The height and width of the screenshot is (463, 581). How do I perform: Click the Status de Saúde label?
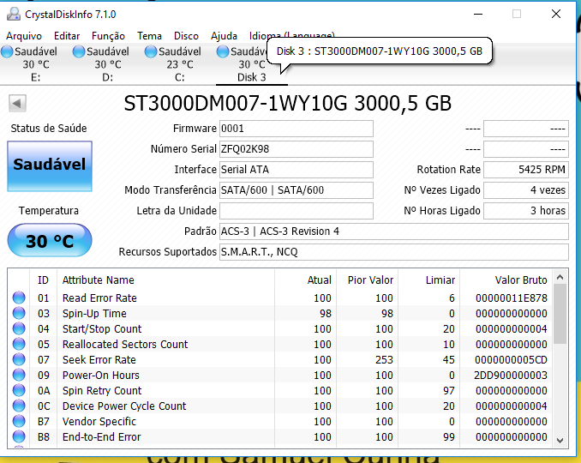(49, 129)
